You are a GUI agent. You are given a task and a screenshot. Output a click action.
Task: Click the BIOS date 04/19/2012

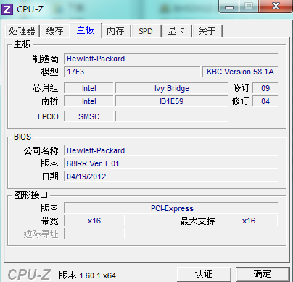tap(171, 176)
